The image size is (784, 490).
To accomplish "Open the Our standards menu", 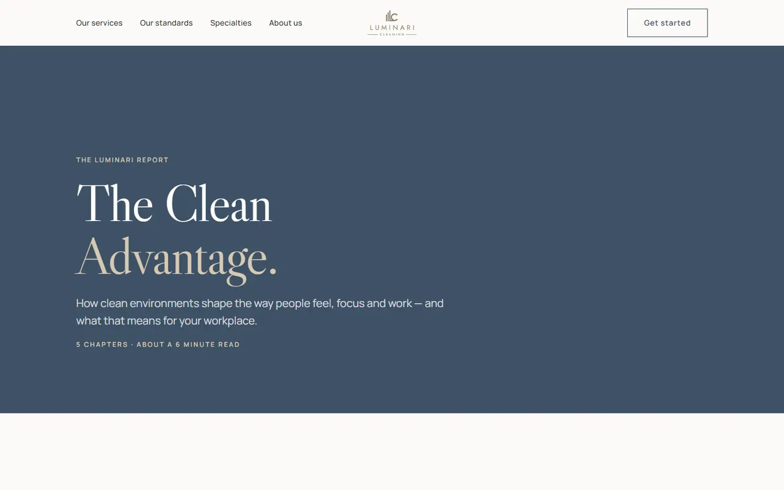I will tap(166, 23).
